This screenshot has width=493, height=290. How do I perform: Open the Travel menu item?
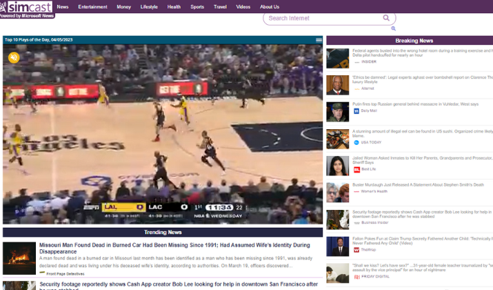click(220, 7)
